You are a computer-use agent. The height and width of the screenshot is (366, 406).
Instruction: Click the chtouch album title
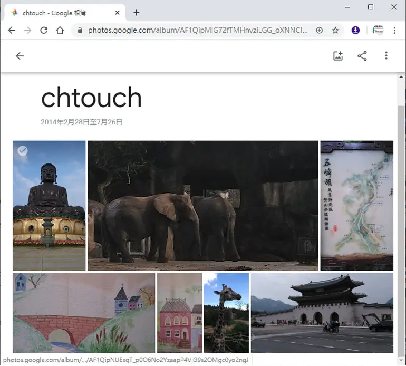coord(91,97)
